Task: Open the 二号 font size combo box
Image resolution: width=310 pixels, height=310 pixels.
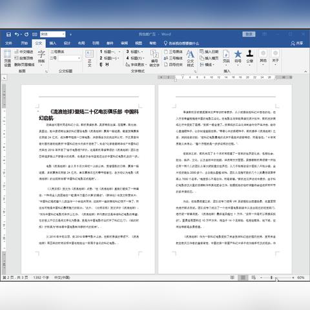Action: coord(69,58)
